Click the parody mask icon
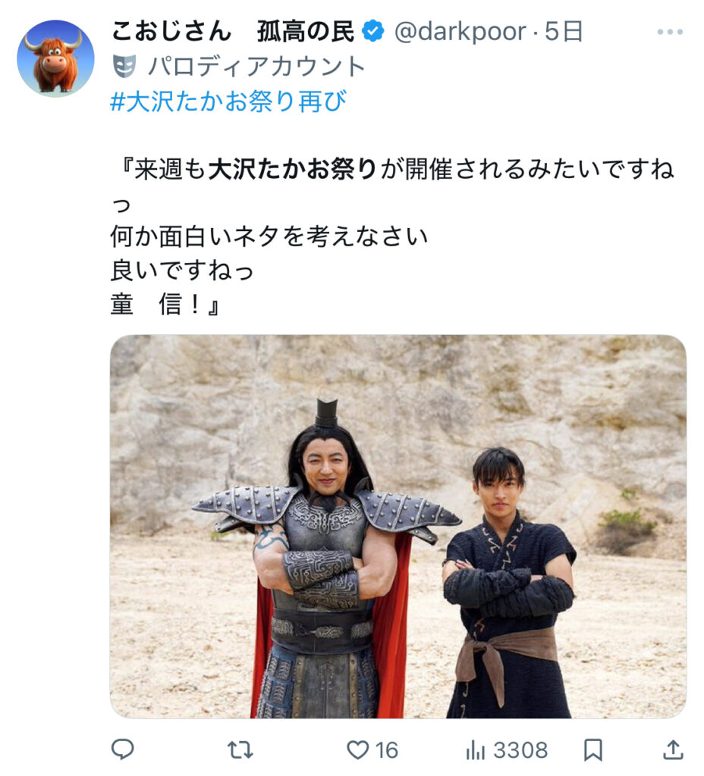 point(124,66)
